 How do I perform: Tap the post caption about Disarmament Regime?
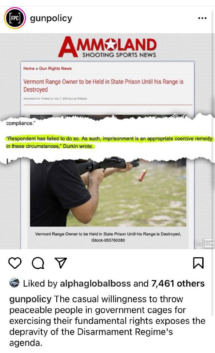[107, 321]
